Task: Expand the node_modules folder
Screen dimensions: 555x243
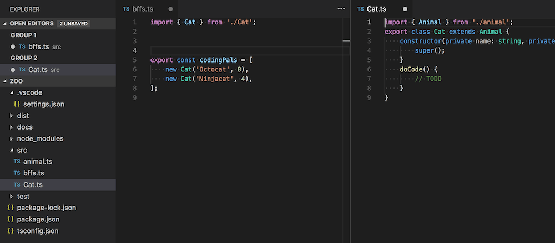Action: (x=12, y=139)
